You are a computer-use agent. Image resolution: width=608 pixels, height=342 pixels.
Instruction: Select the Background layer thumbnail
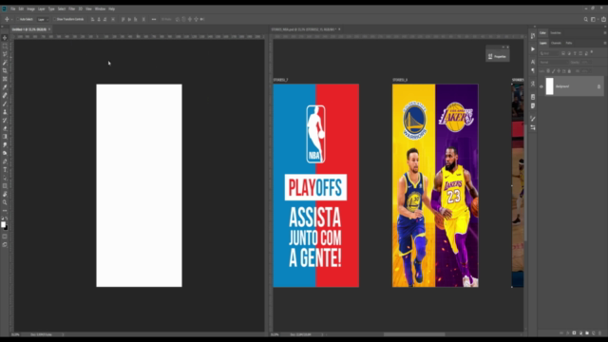click(x=550, y=86)
